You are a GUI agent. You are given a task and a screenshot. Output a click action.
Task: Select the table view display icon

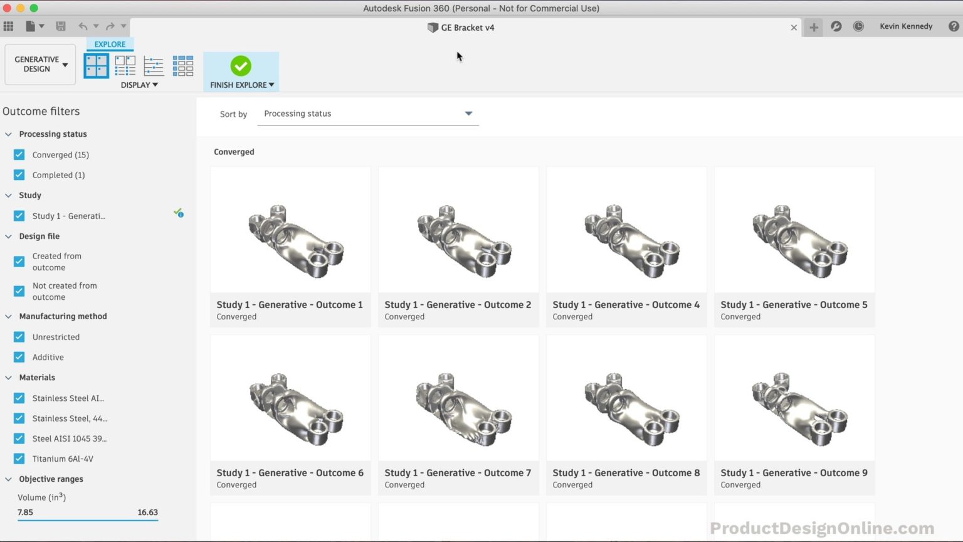click(182, 65)
